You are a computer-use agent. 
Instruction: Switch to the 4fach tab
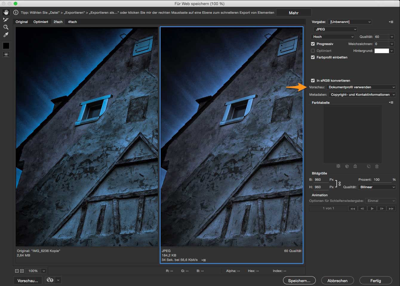[x=72, y=22]
